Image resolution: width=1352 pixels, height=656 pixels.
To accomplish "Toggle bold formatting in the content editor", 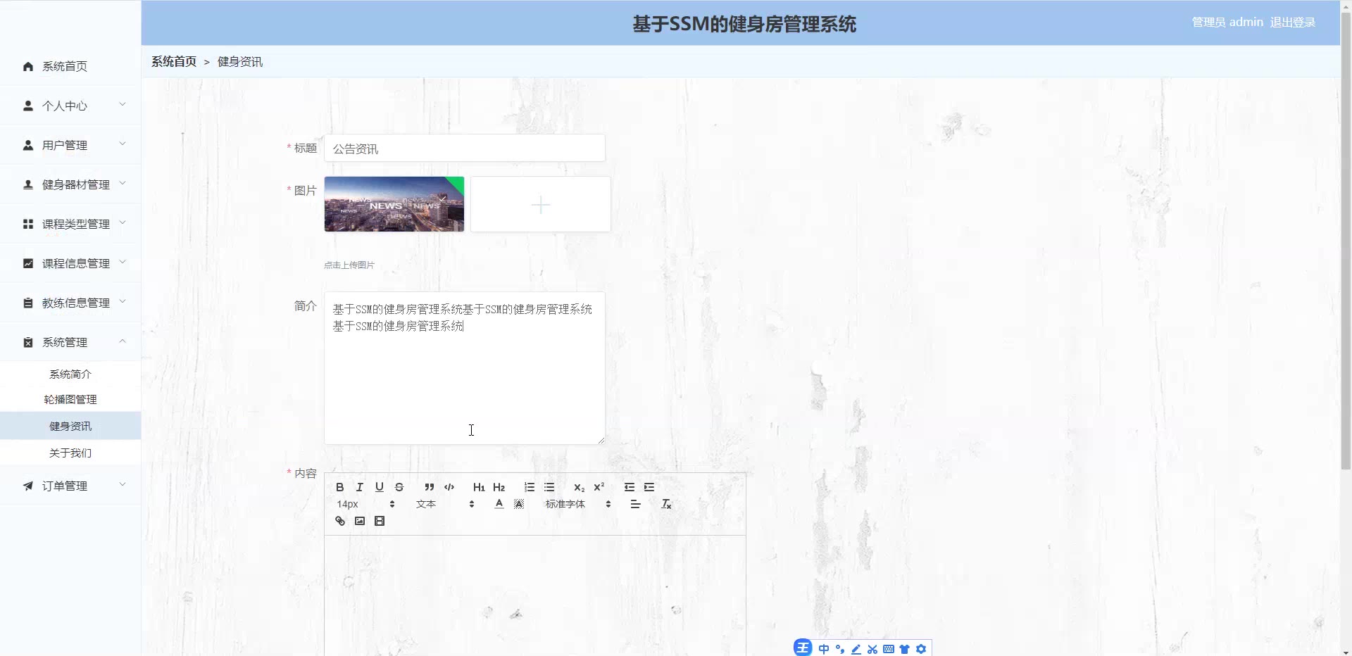I will click(x=340, y=487).
